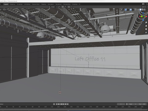
Task: Jump to the start frame
Action: coord(57,104)
